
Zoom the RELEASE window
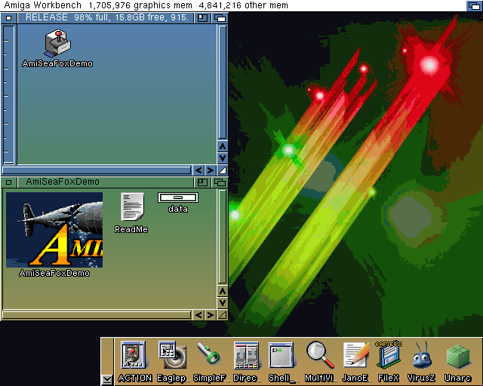tap(202, 18)
